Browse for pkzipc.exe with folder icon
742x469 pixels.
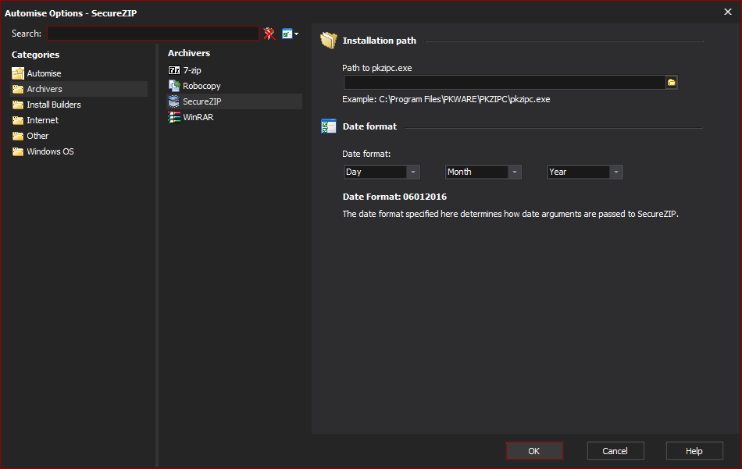(x=672, y=82)
